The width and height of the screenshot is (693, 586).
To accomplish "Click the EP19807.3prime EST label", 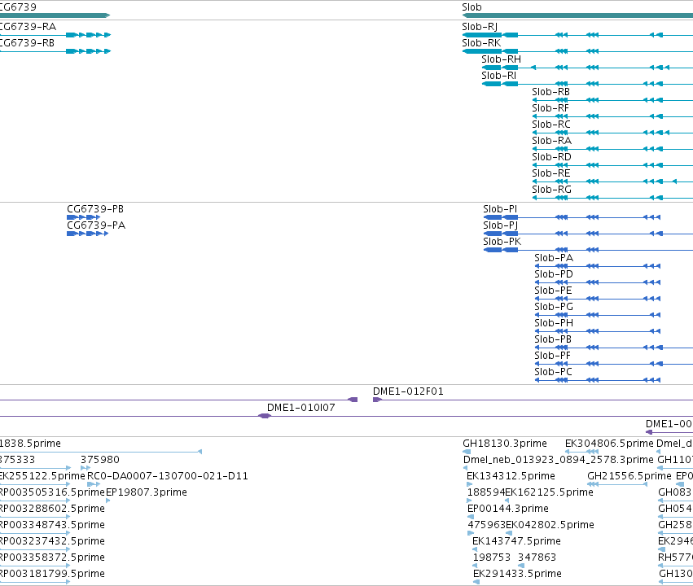I will 147,492.
